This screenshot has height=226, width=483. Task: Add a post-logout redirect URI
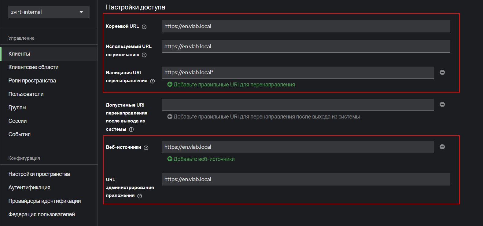coord(264,117)
